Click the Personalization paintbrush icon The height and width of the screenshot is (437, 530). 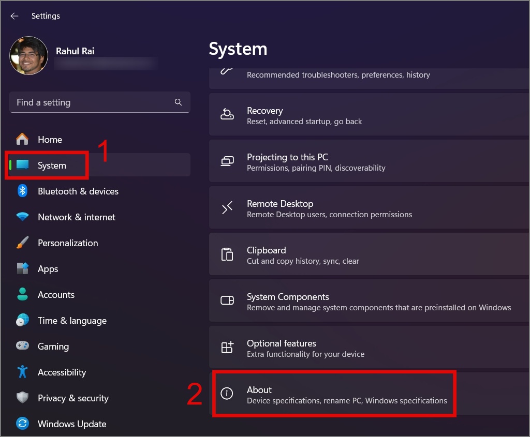pyautogui.click(x=23, y=243)
